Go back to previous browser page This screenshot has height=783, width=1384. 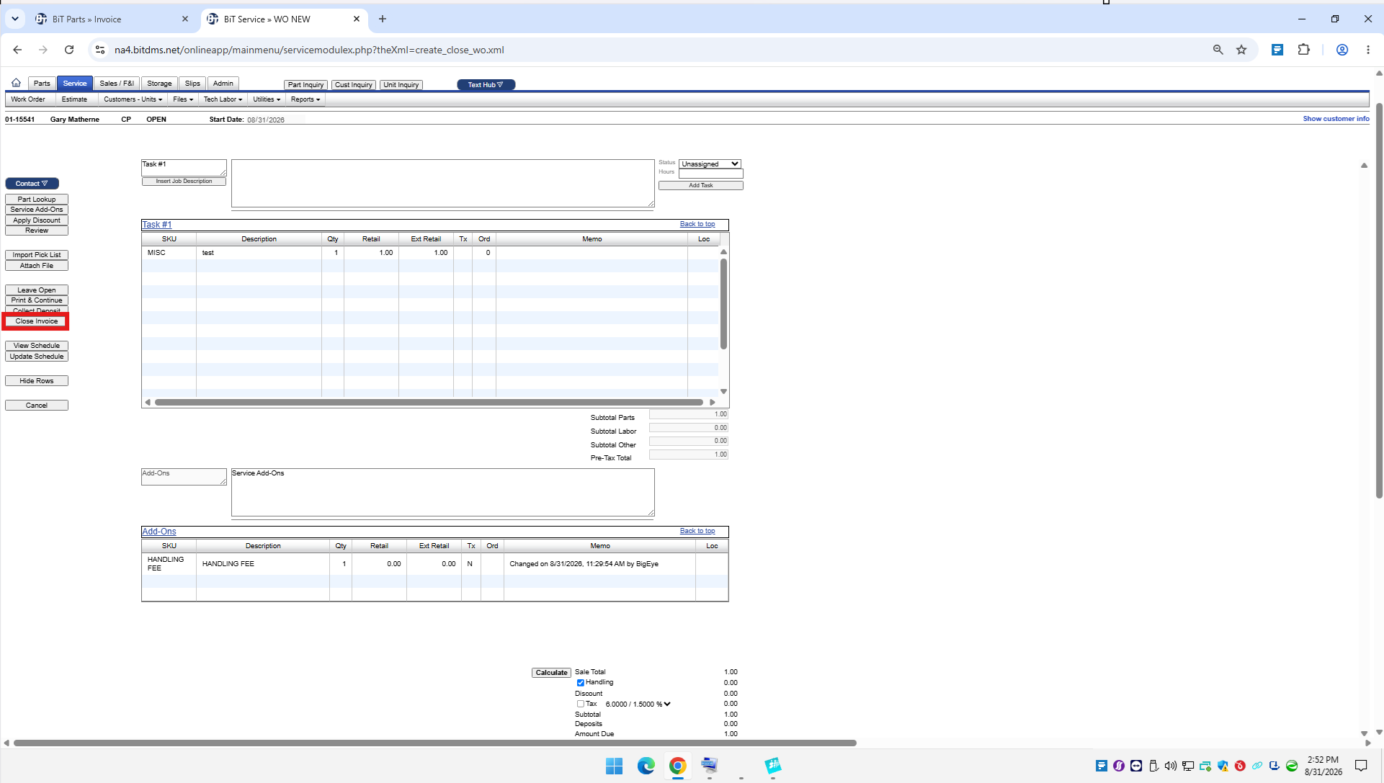17,50
